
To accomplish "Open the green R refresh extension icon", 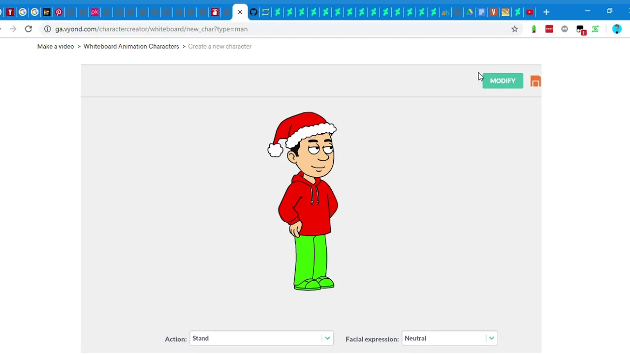I will (596, 29).
